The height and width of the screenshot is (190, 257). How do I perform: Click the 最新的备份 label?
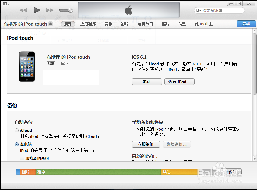click(145, 156)
